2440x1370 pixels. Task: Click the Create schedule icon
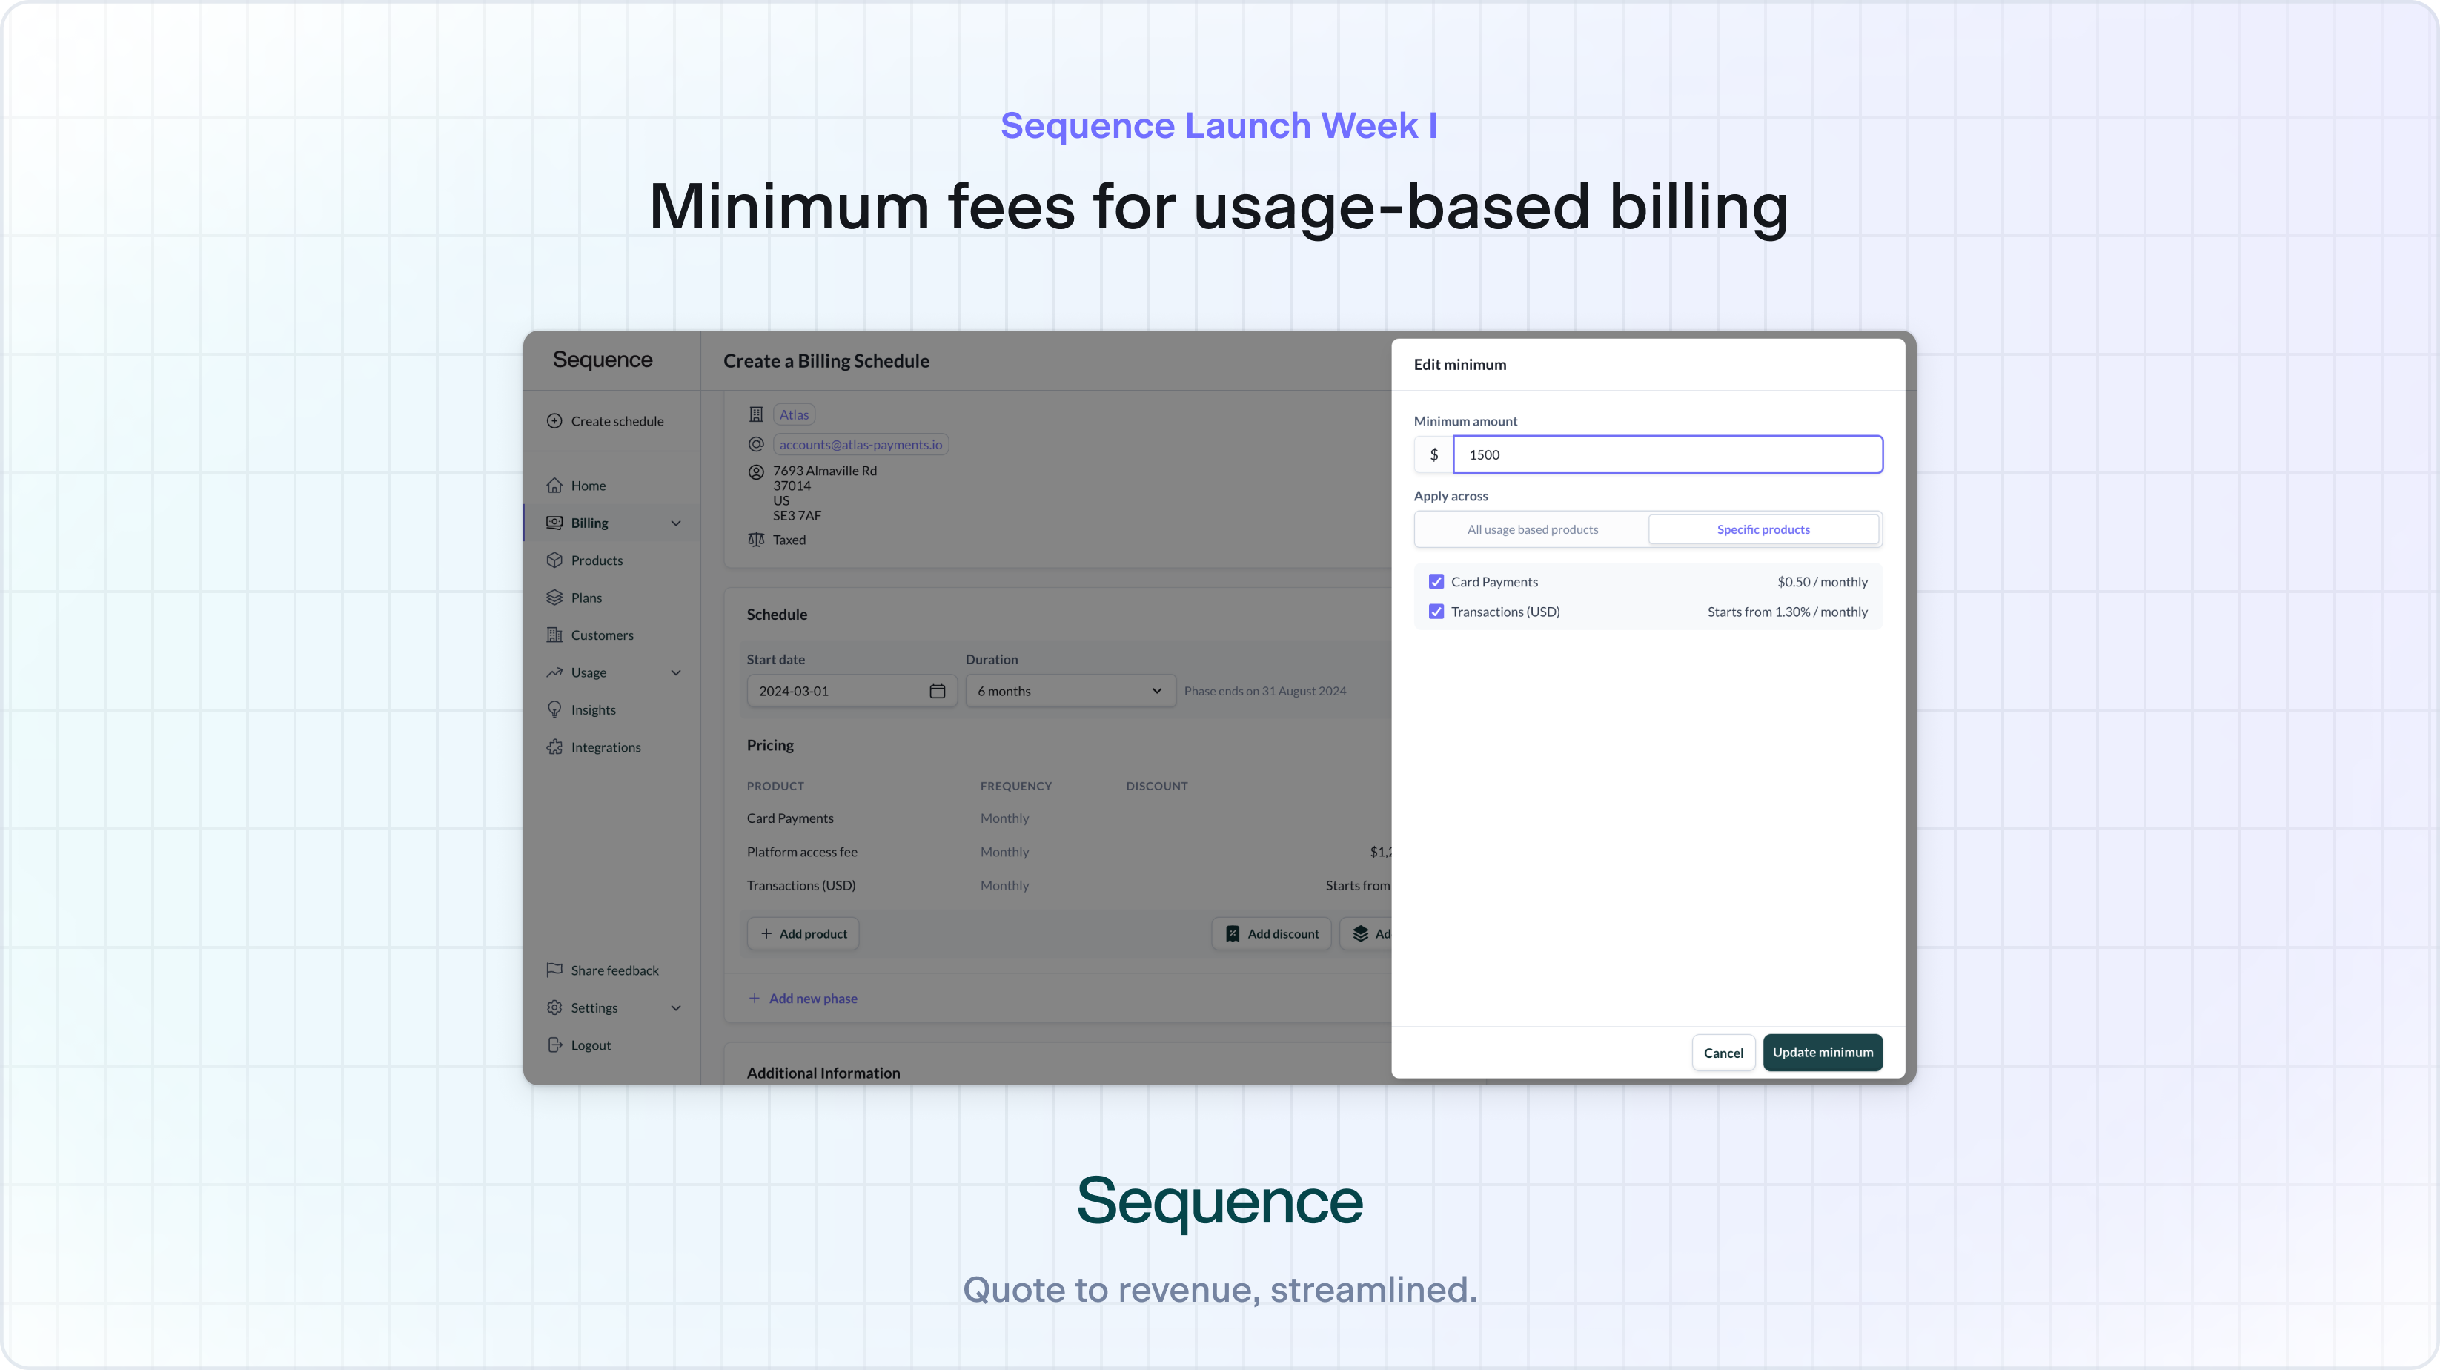click(554, 423)
